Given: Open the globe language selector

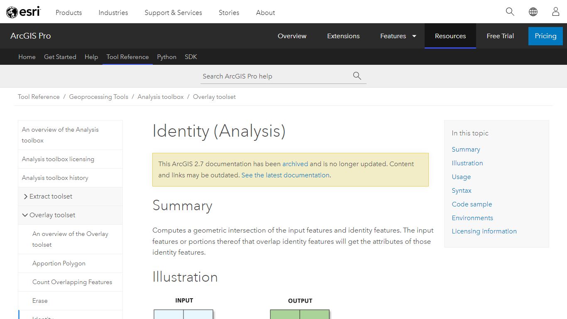Looking at the screenshot, I should pos(533,12).
